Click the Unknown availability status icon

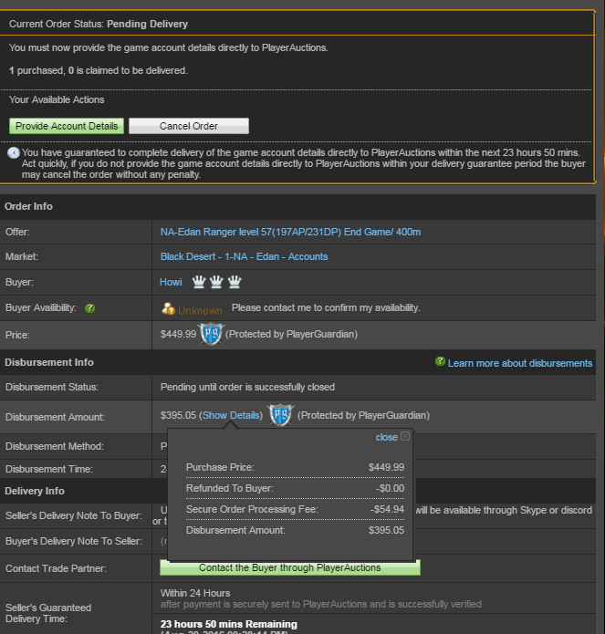tap(168, 309)
